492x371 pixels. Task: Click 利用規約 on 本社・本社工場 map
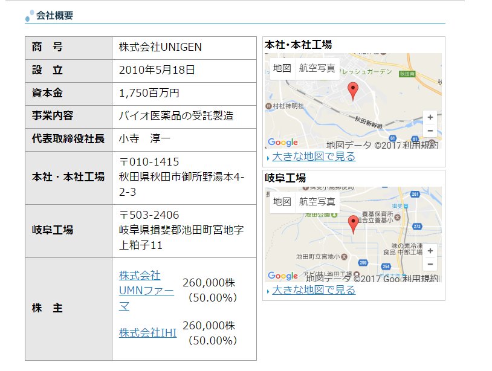(x=420, y=144)
